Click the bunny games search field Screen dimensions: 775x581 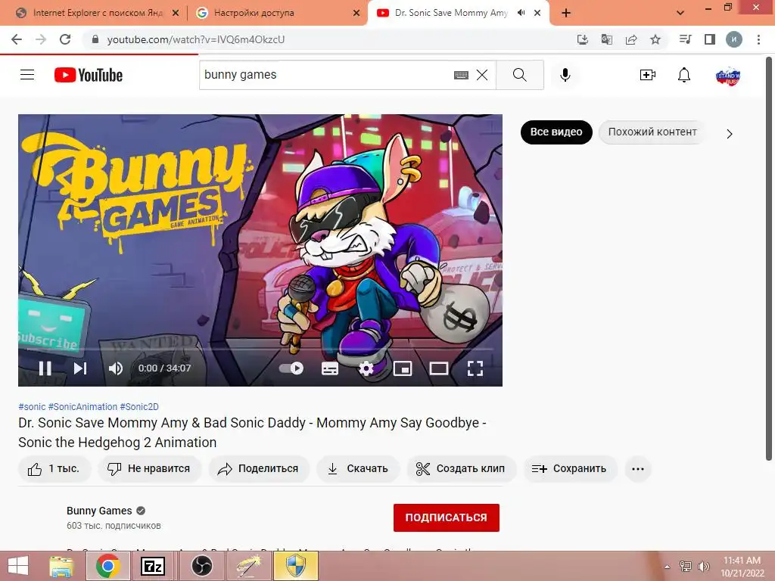[x=326, y=75]
